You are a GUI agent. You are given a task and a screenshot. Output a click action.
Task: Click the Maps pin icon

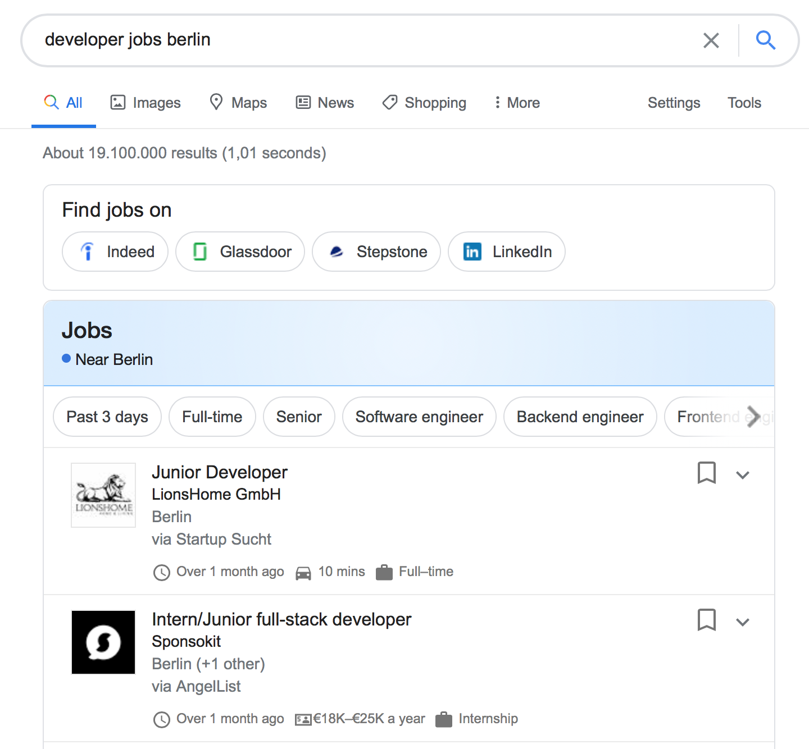tap(216, 102)
